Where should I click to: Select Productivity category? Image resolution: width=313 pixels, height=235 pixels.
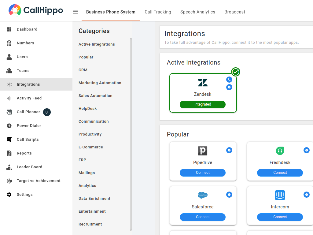click(x=90, y=134)
